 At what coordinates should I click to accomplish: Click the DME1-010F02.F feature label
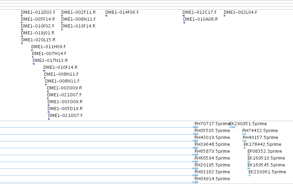(38, 26)
